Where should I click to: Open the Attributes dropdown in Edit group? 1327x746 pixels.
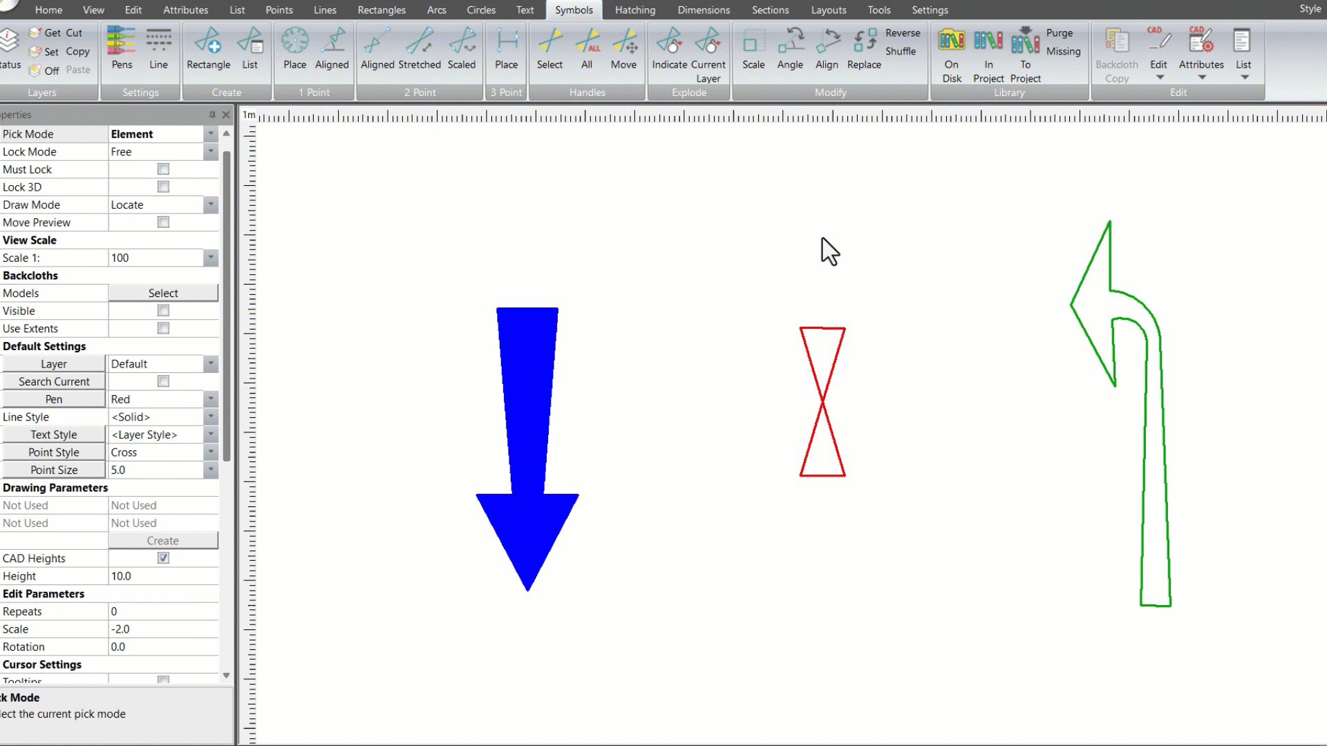(x=1201, y=77)
